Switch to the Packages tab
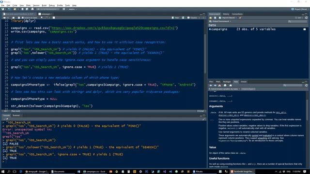The width and height of the screenshot is (310, 174). pyautogui.click(x=227, y=82)
